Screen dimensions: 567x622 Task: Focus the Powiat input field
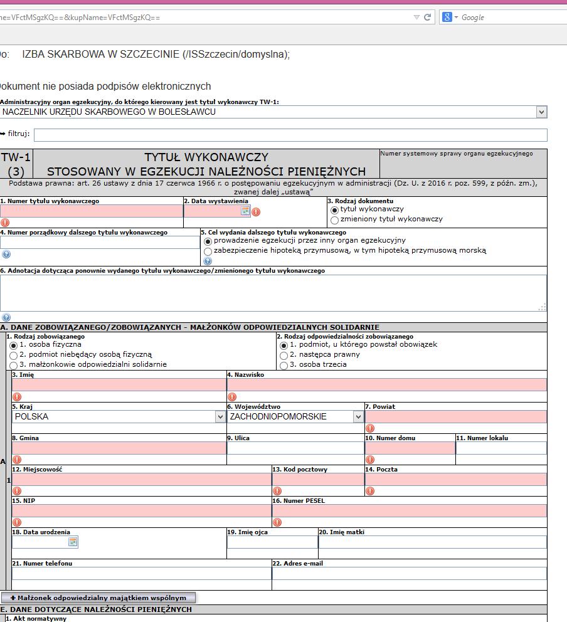[x=456, y=416]
